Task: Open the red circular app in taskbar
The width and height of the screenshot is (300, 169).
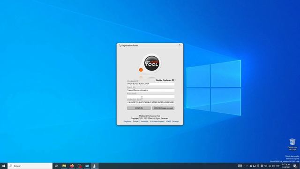Action: tap(80, 166)
